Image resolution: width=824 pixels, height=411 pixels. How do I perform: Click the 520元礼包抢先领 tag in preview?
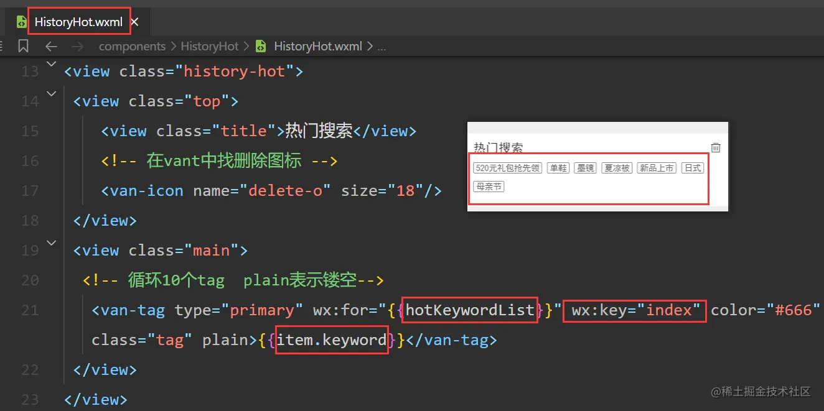(507, 168)
